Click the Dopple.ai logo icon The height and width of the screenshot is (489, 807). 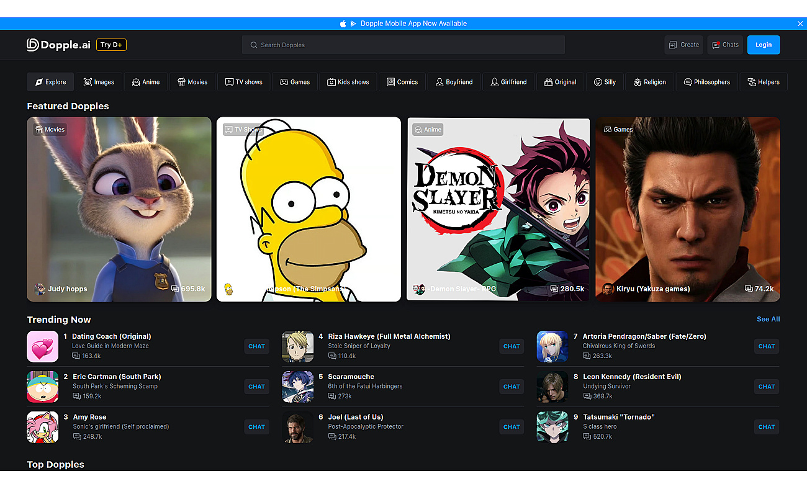pos(33,45)
